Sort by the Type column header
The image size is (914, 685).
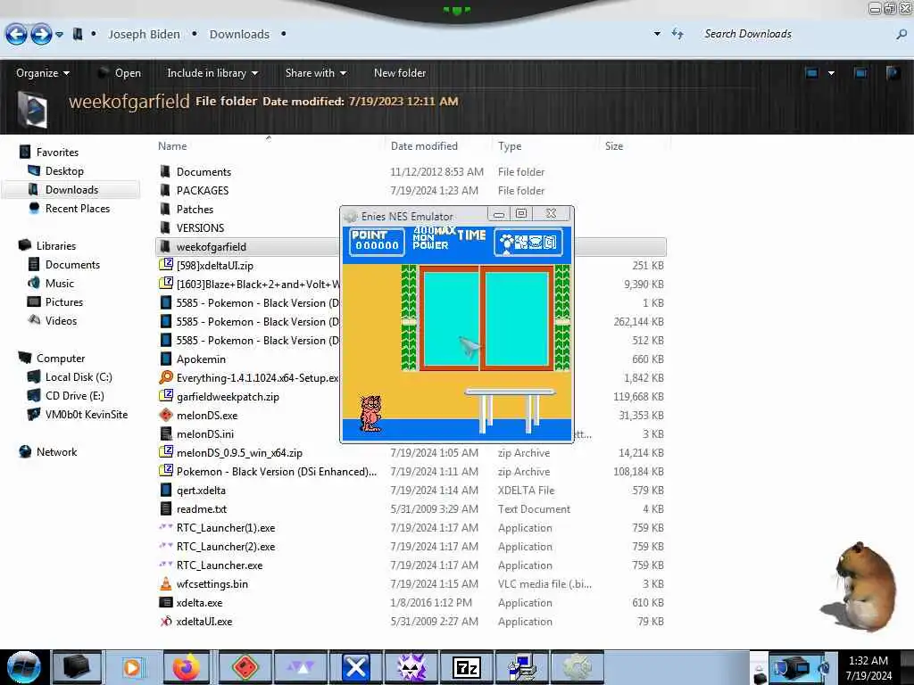coord(510,146)
